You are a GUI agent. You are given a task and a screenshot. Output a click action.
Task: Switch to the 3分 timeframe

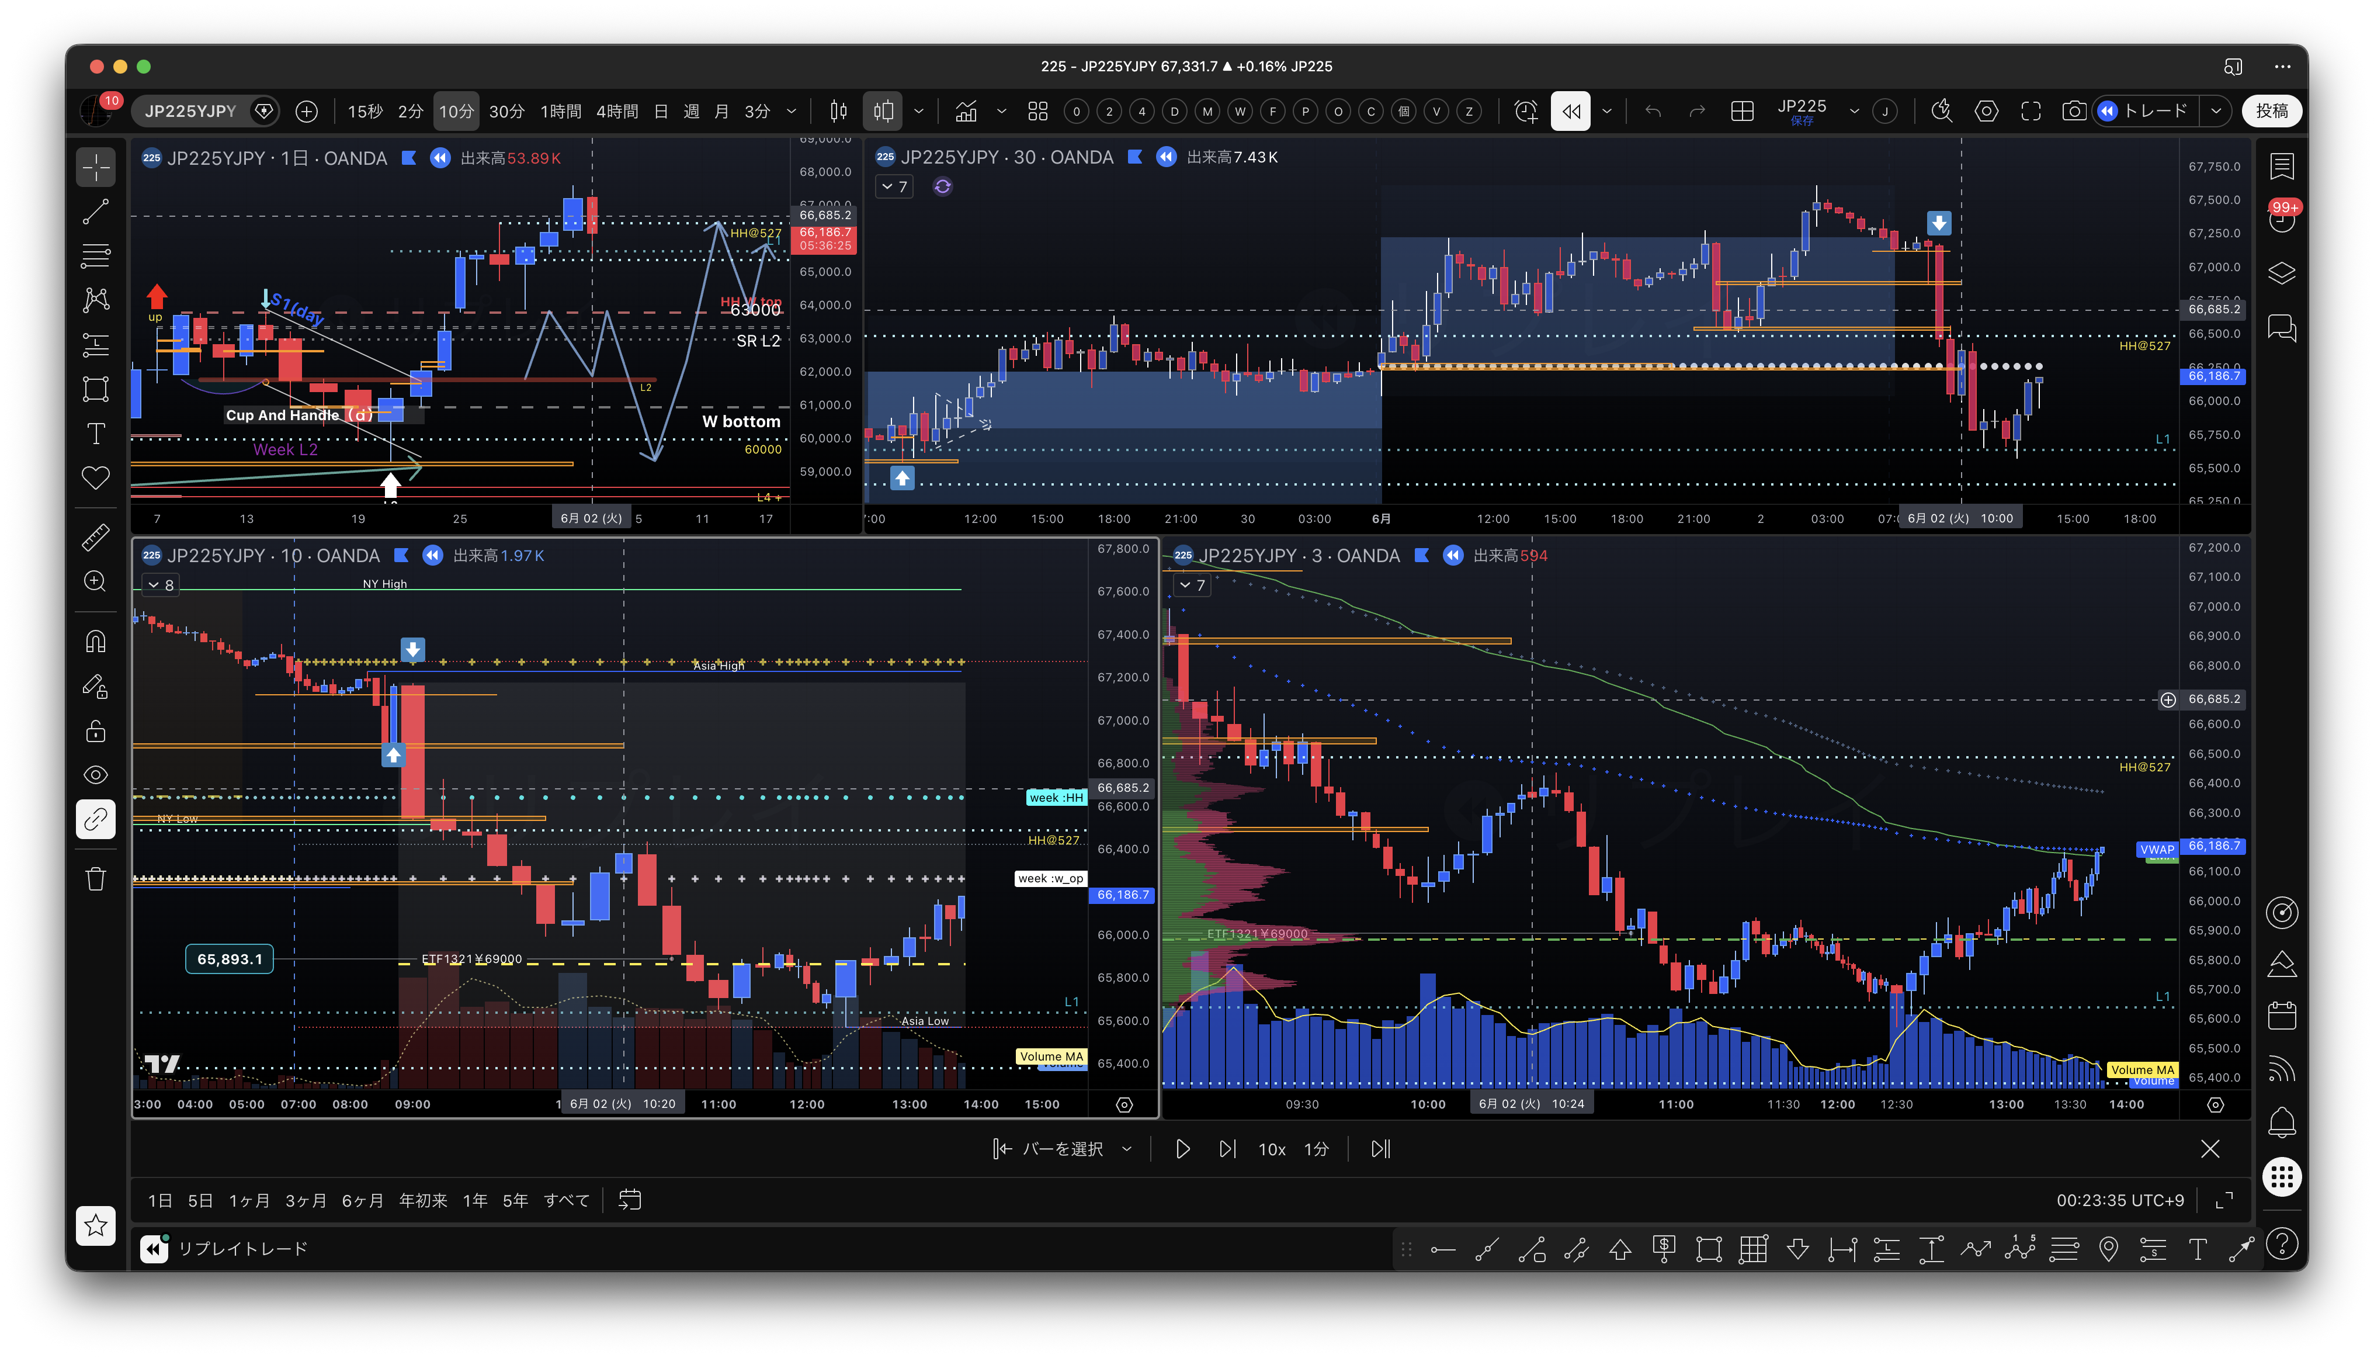coord(757,111)
